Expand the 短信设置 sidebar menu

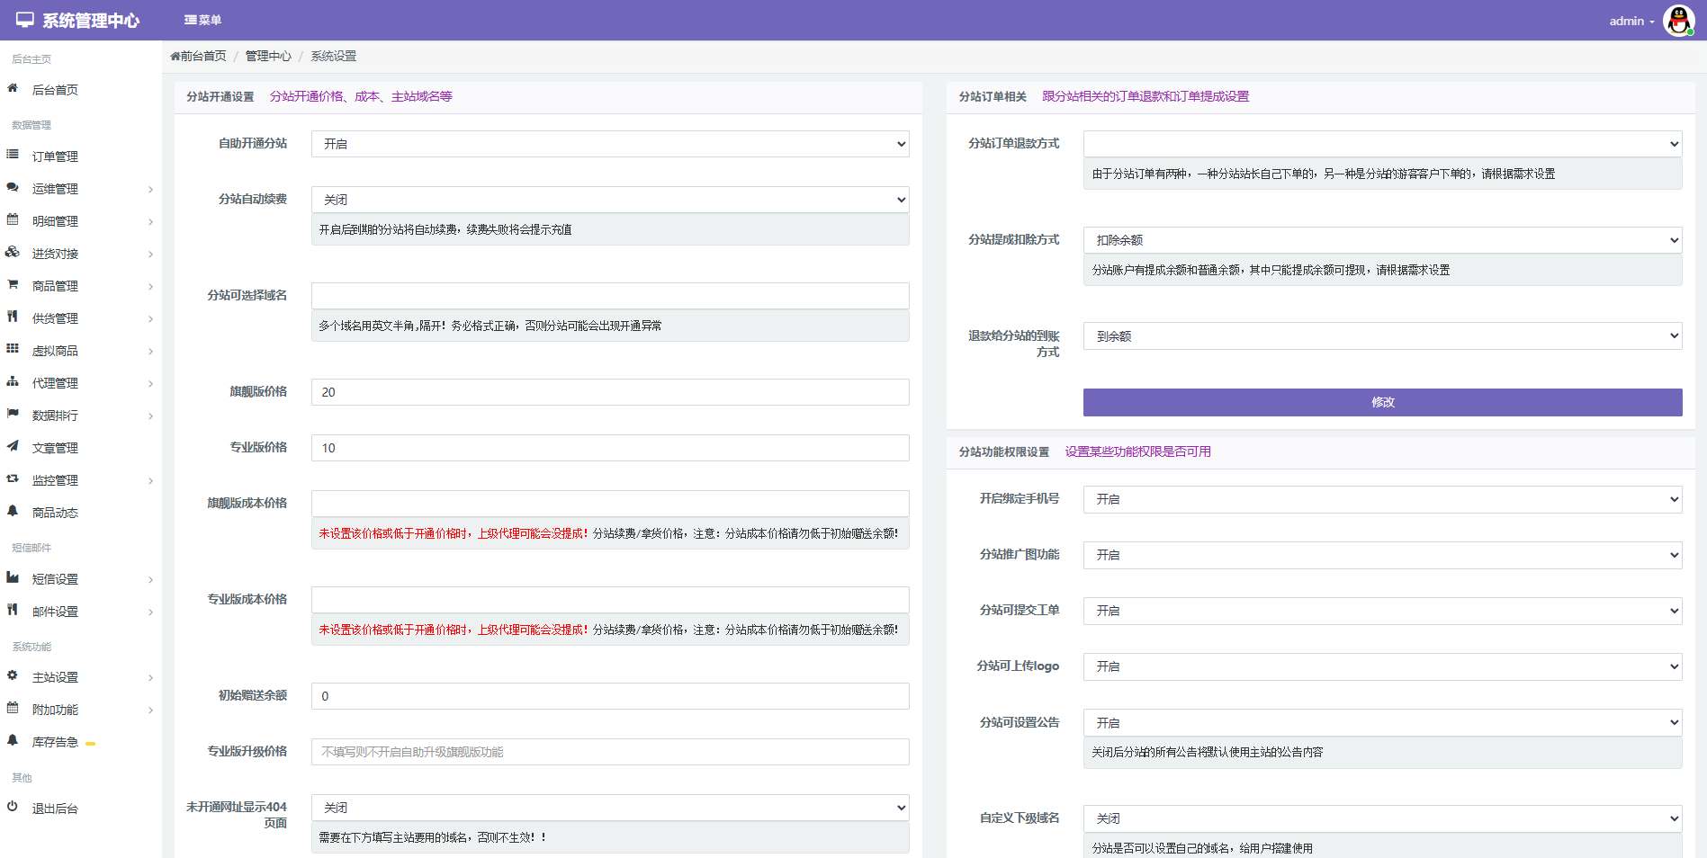coord(79,579)
